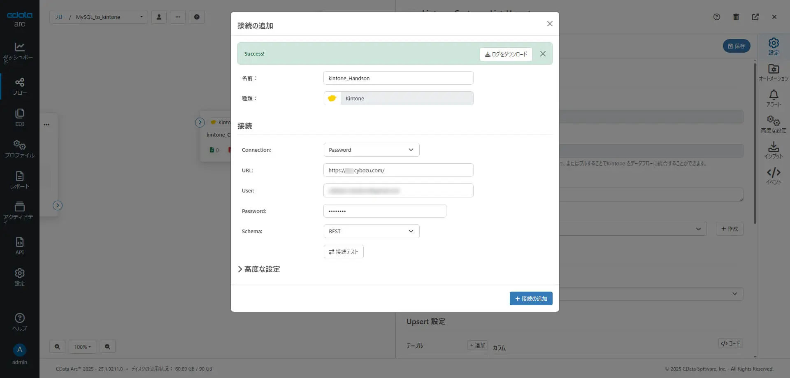Click the admin user avatar
This screenshot has height=378, width=790.
pos(19,350)
